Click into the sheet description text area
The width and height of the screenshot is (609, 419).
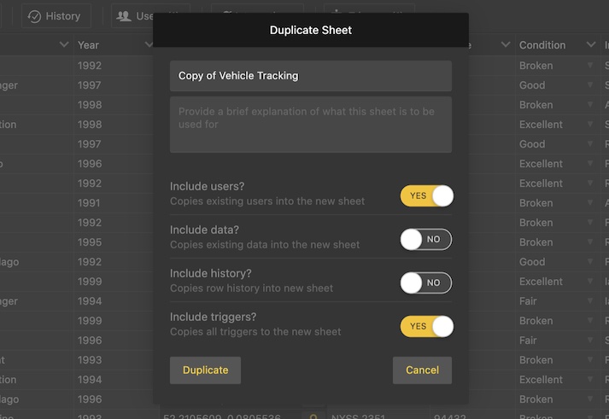point(311,125)
